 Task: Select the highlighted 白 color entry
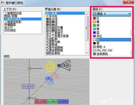click(x=112, y=40)
